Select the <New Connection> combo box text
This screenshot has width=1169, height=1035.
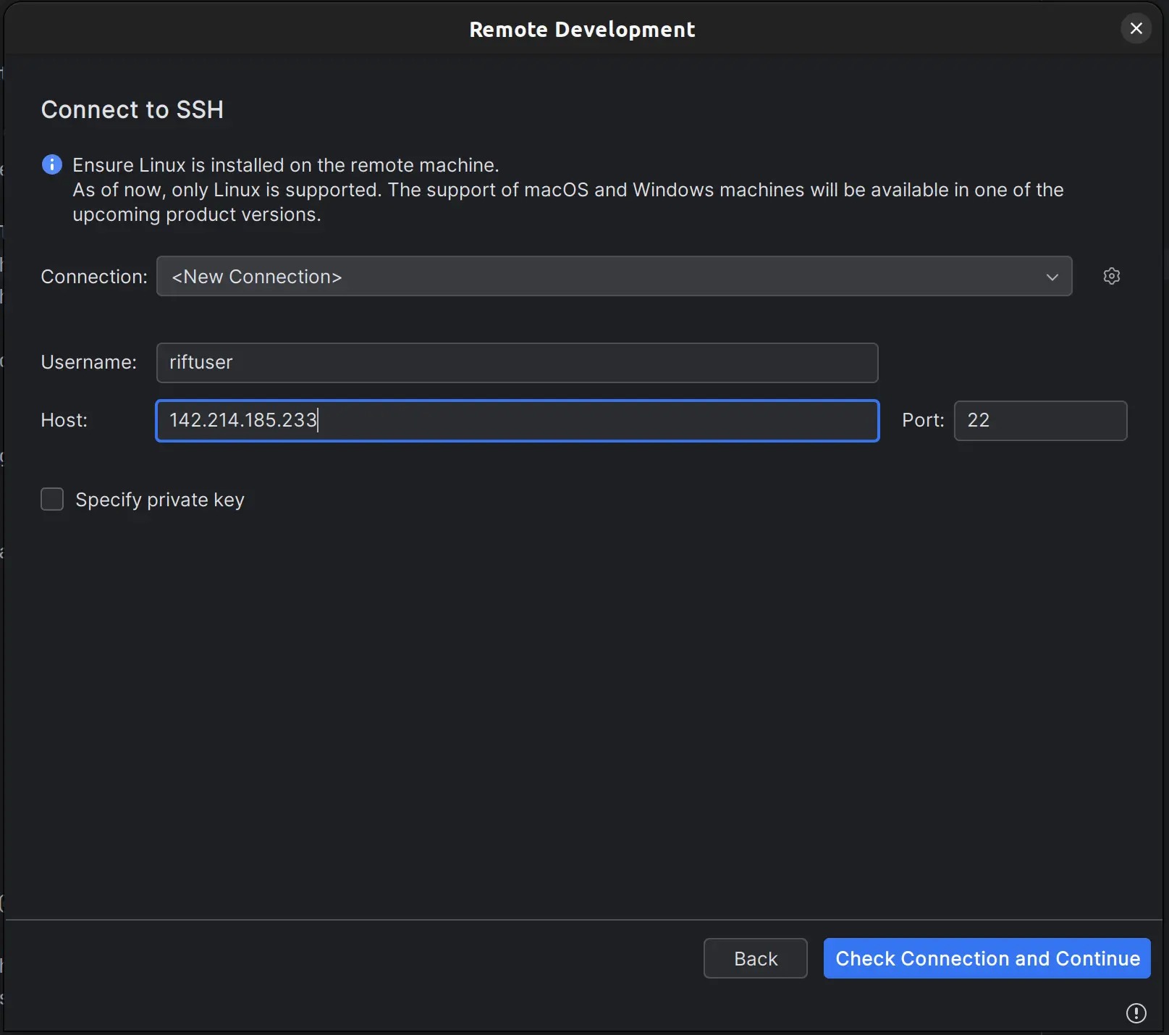[x=256, y=277]
